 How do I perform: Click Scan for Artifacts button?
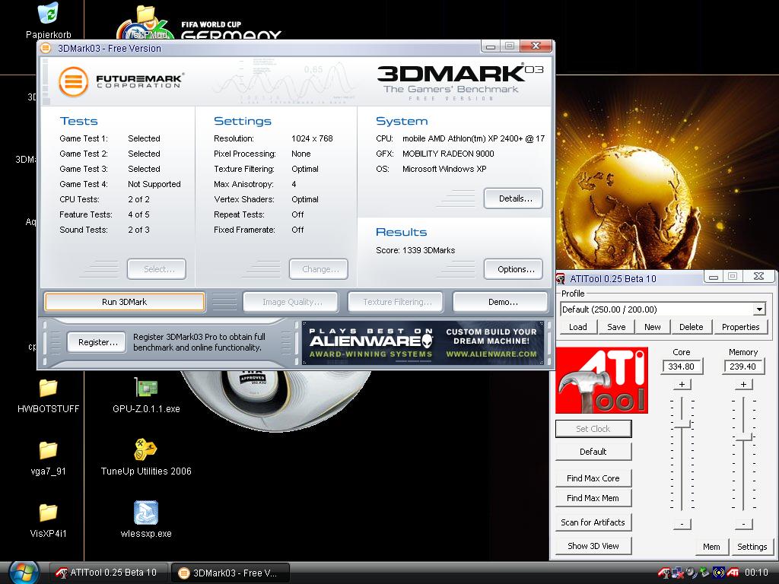(x=593, y=522)
